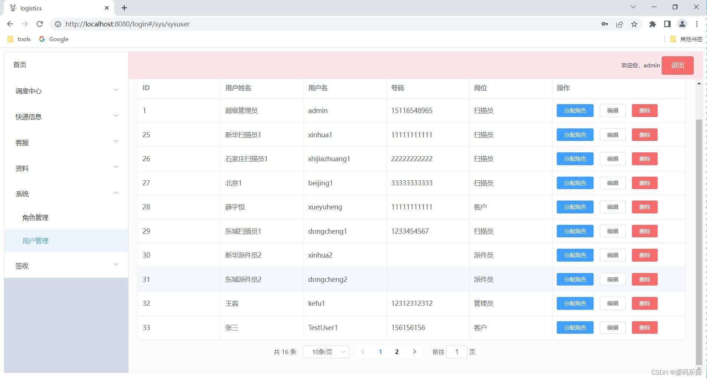This screenshot has width=707, height=379.
Task: Click the site information icon in address bar
Action: coord(58,24)
